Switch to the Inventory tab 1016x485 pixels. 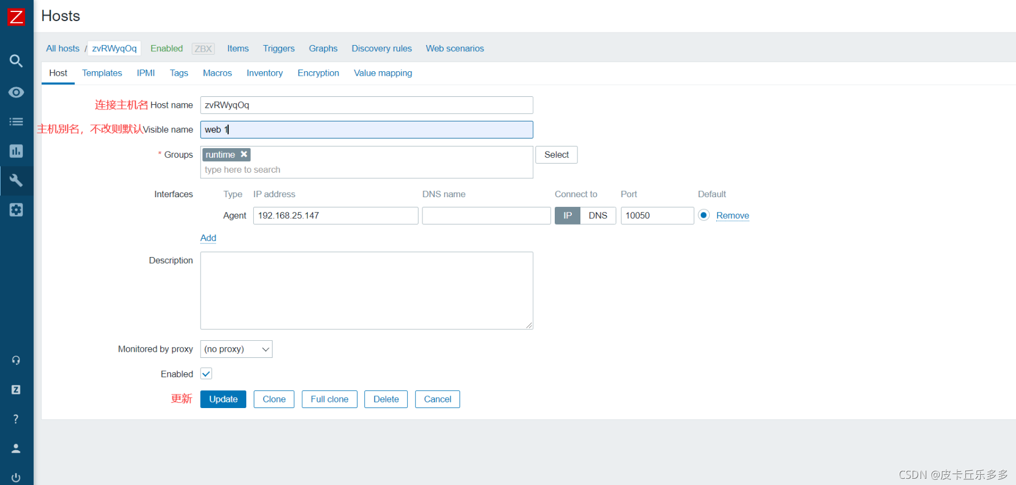click(265, 73)
